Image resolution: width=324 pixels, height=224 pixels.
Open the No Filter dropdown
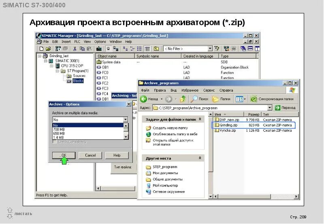pos(210,49)
